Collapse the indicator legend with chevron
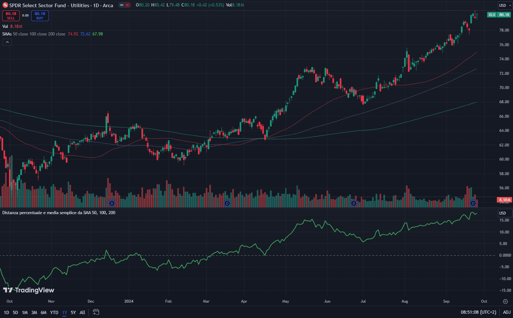 click(x=7, y=42)
